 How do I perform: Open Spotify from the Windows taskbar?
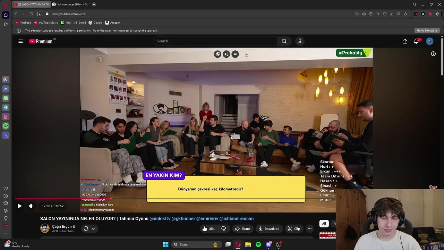coord(258,244)
